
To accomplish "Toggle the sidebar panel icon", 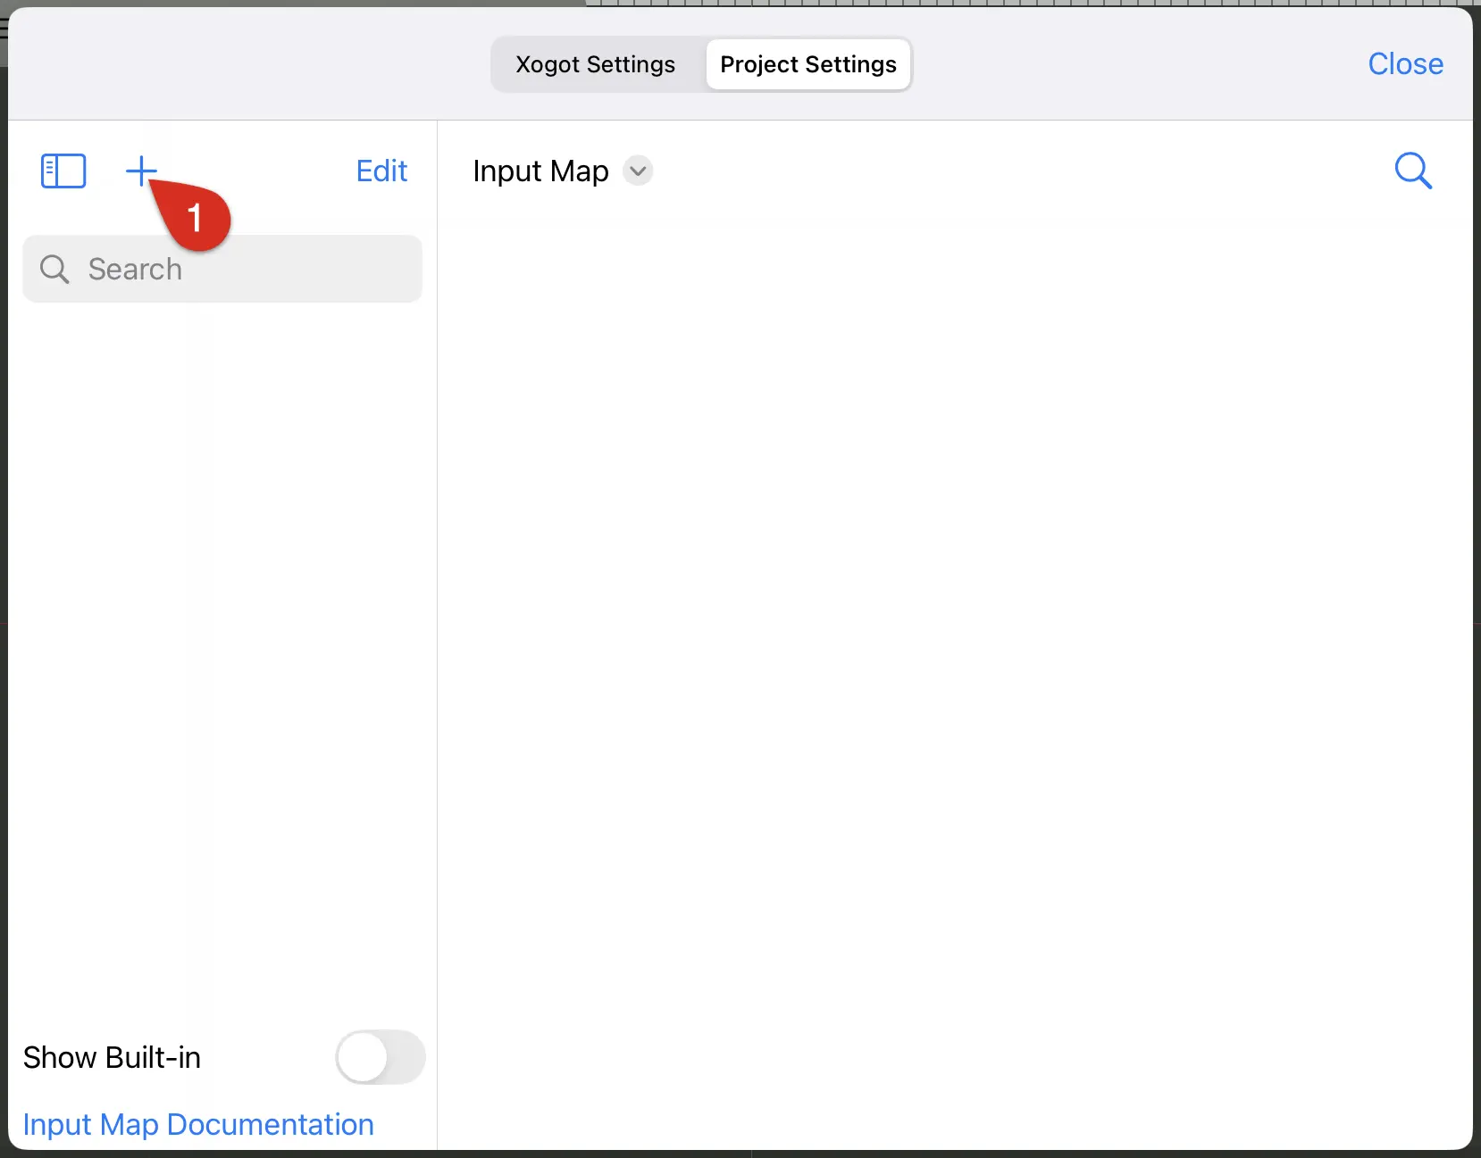I will click(63, 171).
